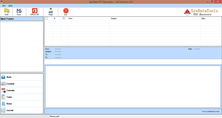Select the Mails category
The width and height of the screenshot is (222, 118).
pos(22,77)
